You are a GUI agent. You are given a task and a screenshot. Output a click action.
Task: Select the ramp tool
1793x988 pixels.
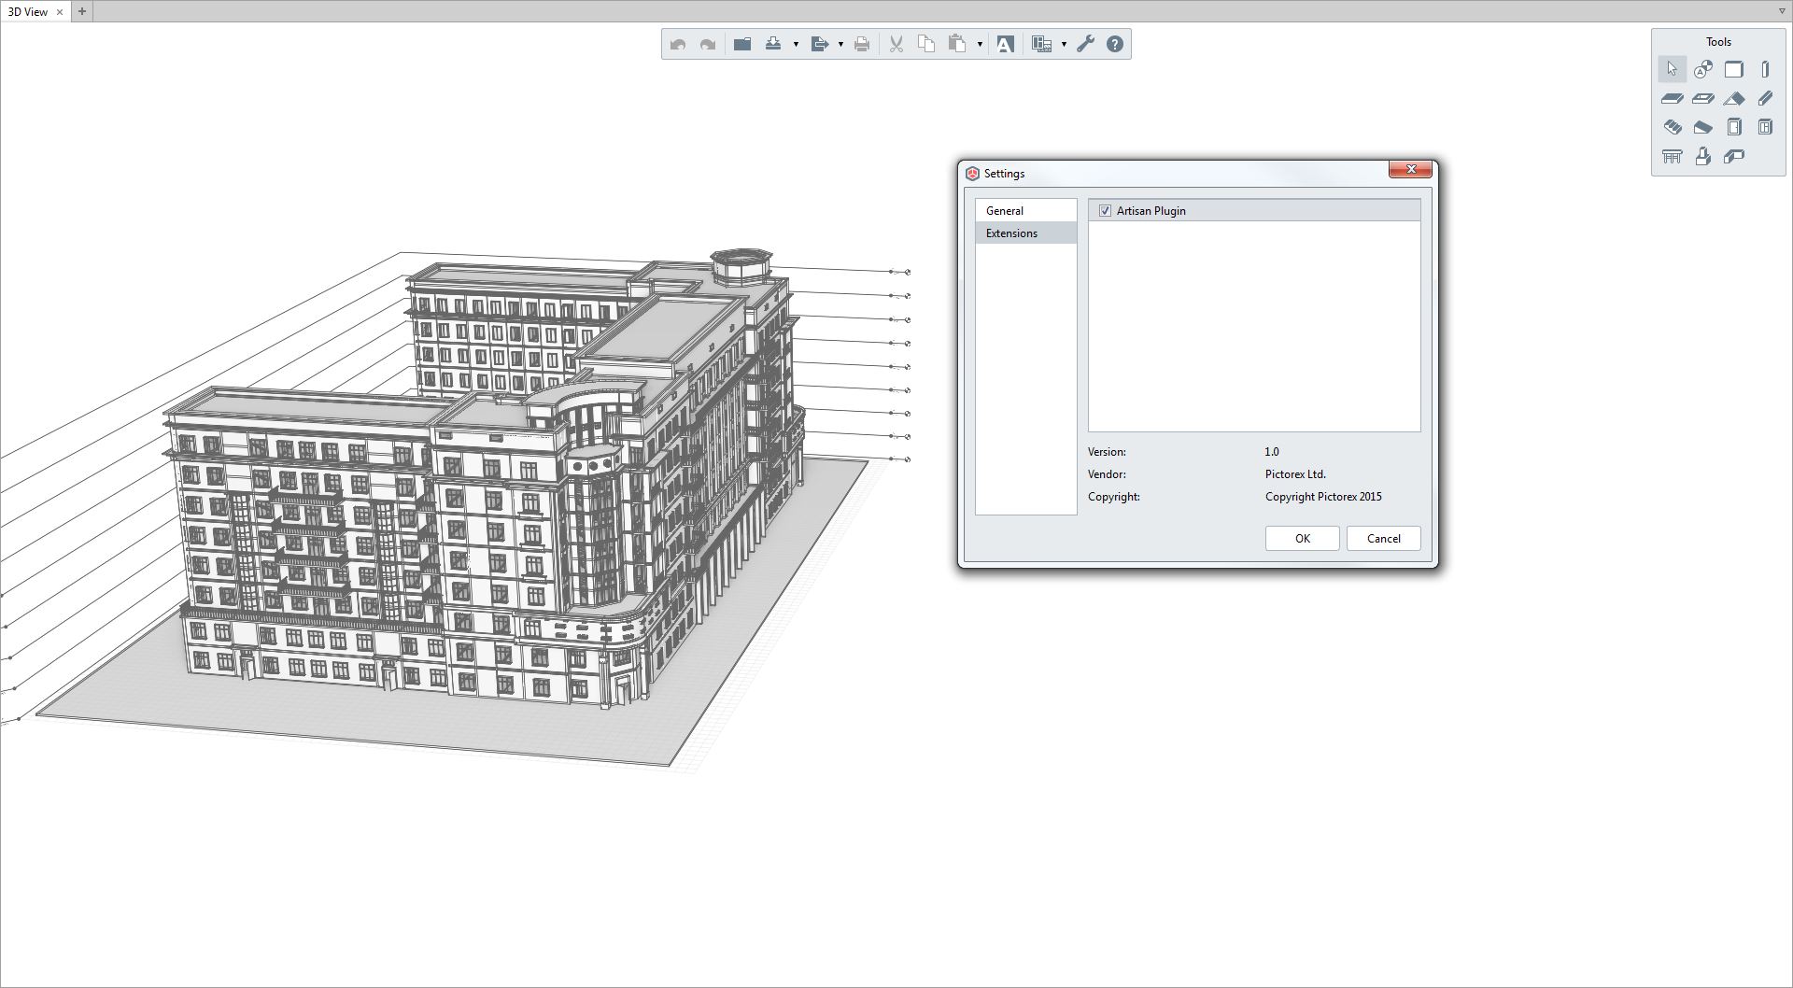1703,127
